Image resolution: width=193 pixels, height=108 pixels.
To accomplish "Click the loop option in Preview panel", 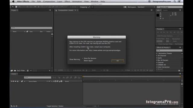I will 178,32.
